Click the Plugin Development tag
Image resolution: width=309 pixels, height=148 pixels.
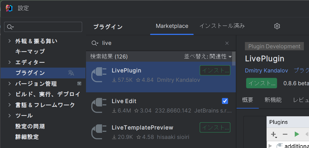pos(274,46)
